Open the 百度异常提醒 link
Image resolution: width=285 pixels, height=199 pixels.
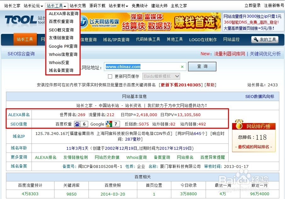point(213,157)
